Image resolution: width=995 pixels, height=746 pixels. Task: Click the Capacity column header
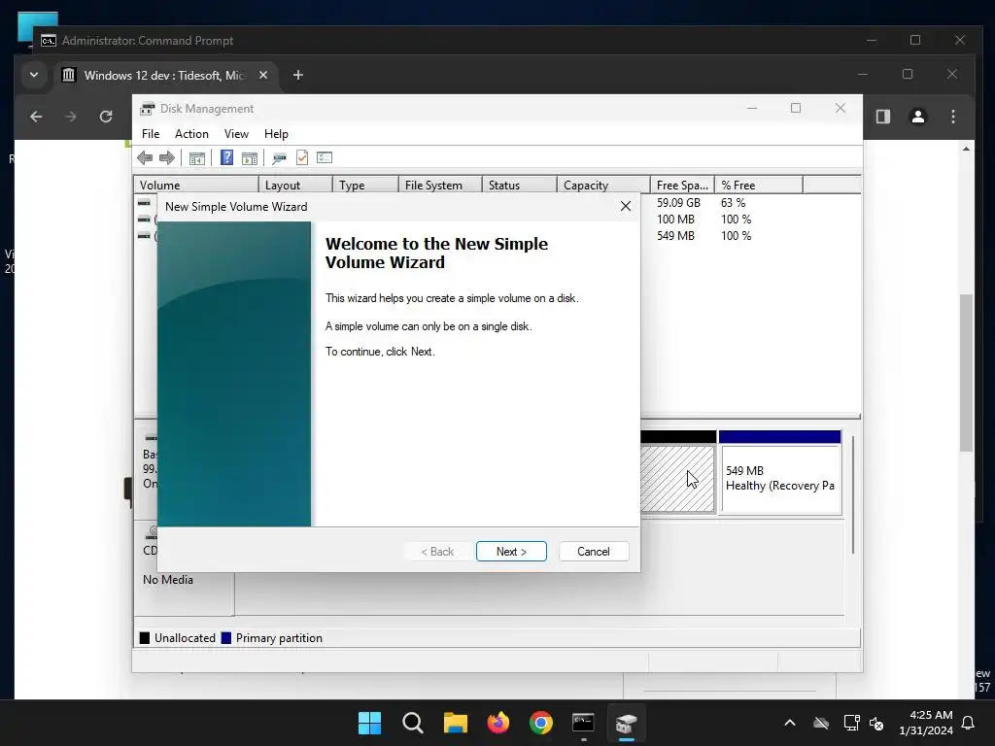tap(603, 186)
